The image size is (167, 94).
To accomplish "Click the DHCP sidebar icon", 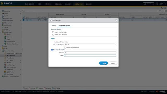I will 3,27.
